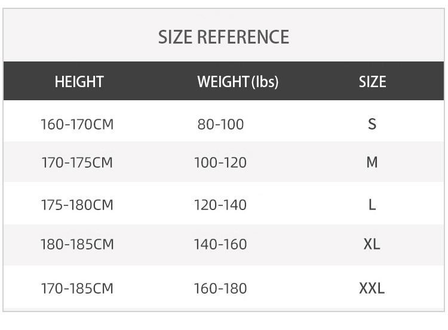Click the 170-185CM height cell

(x=77, y=288)
